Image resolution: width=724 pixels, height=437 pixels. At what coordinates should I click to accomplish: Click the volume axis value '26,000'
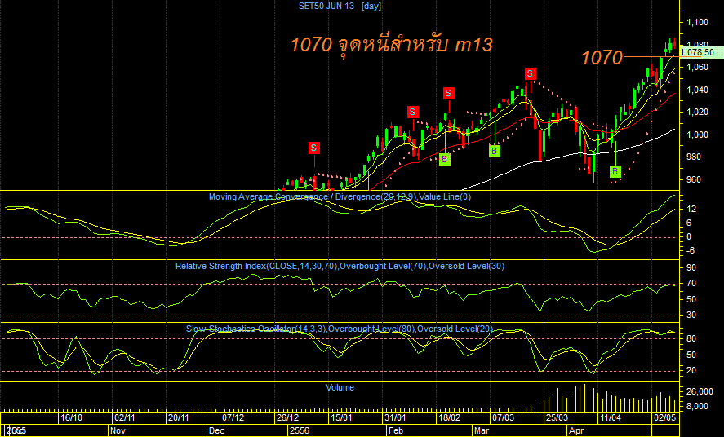pos(700,392)
